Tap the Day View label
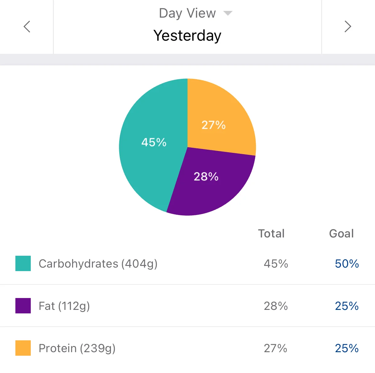Viewport: 375px width, 373px height. [187, 13]
